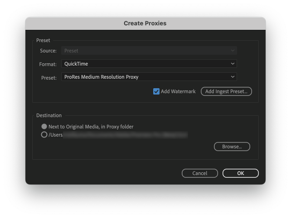This screenshot has height=218, width=291.
Task: Uncheck the Add Watermark checkbox
Action: pos(156,91)
